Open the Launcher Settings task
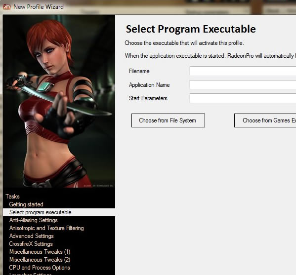Screen dimensions: 296x275 [30, 274]
